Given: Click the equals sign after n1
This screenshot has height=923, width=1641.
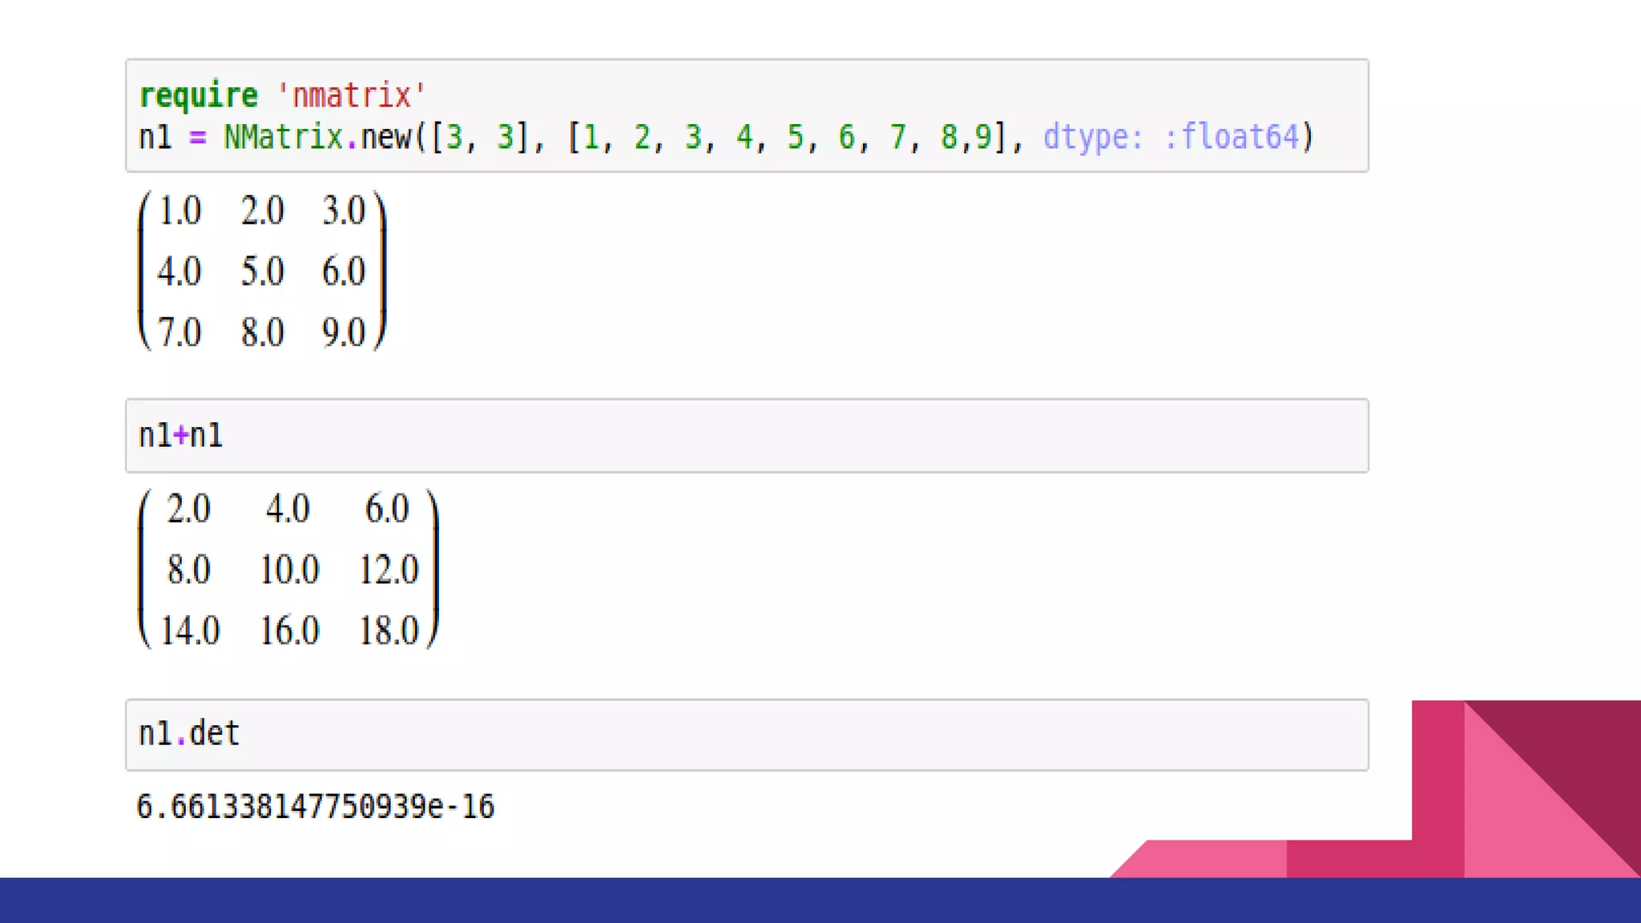Looking at the screenshot, I should tap(197, 138).
